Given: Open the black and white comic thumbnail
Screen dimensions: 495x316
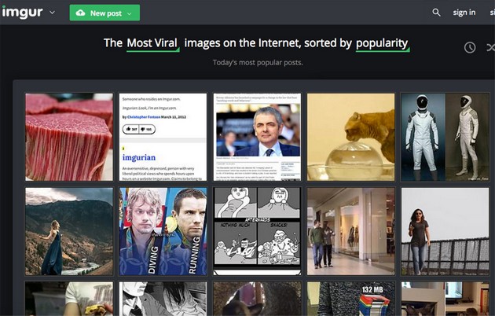Looking at the screenshot, I should (x=257, y=231).
